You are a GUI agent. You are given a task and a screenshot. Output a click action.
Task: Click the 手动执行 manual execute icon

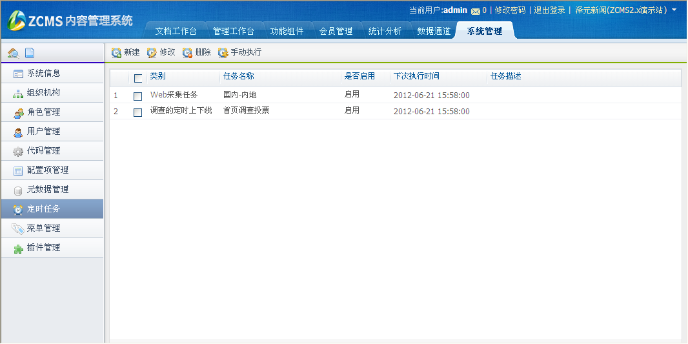pos(223,53)
